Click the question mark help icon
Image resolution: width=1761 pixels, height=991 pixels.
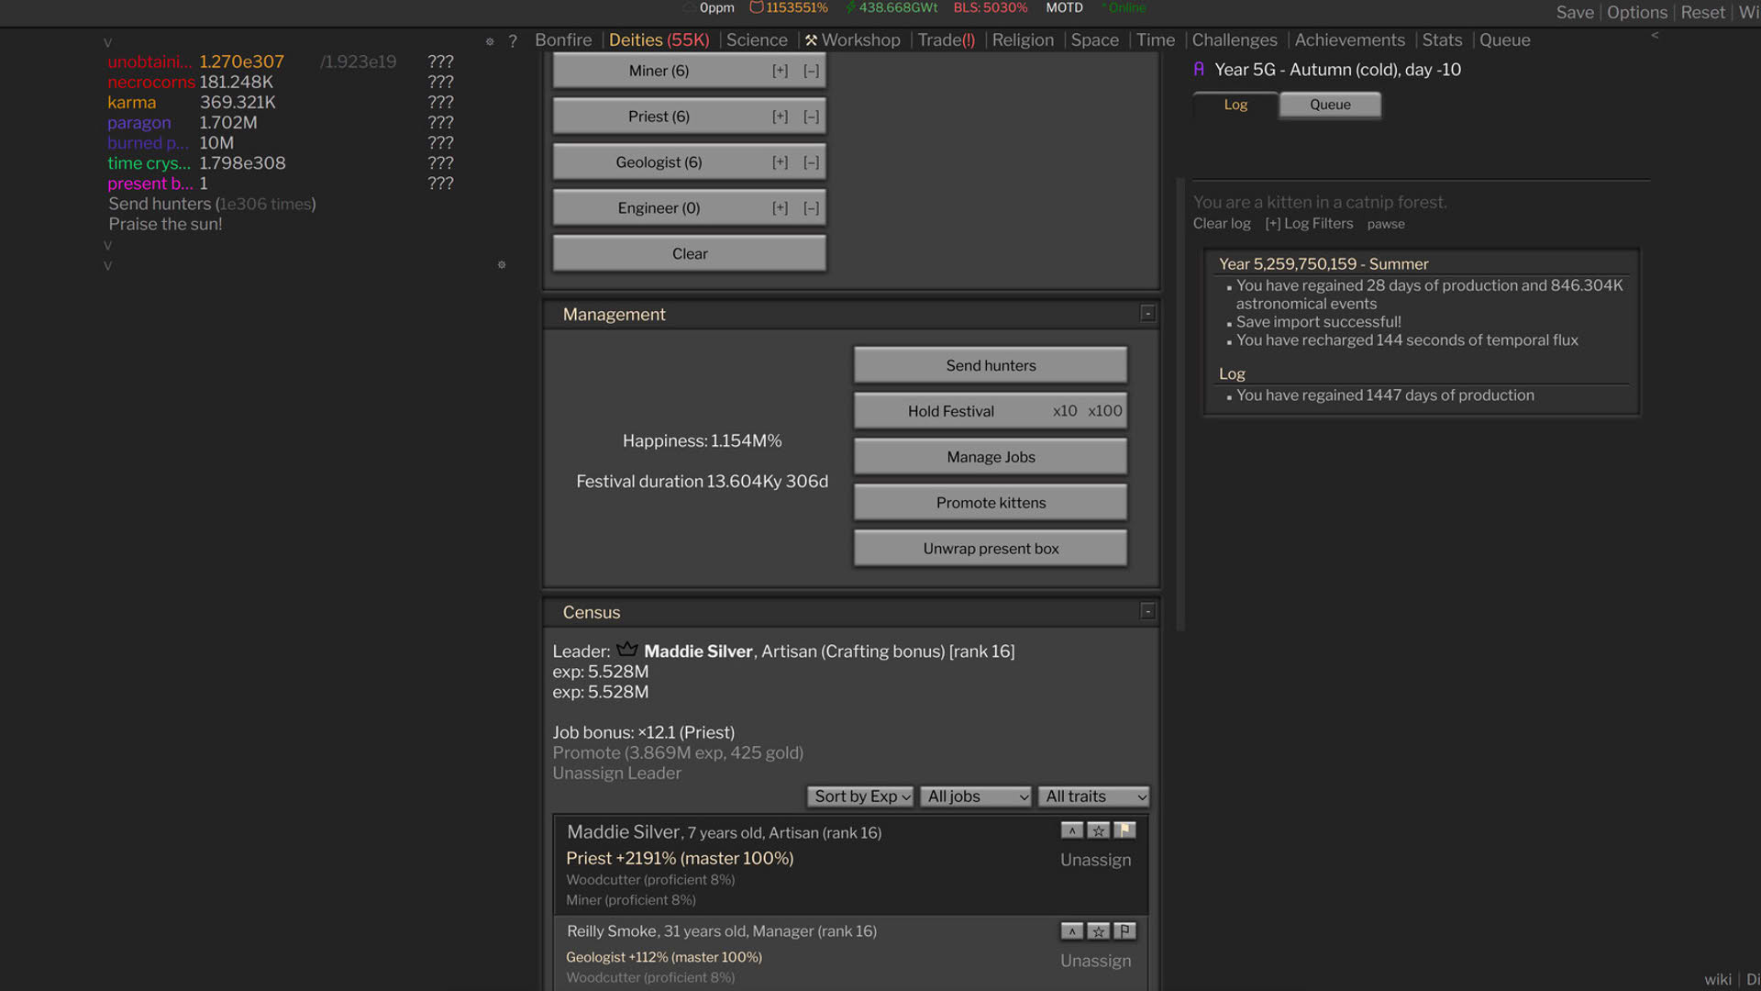[513, 41]
